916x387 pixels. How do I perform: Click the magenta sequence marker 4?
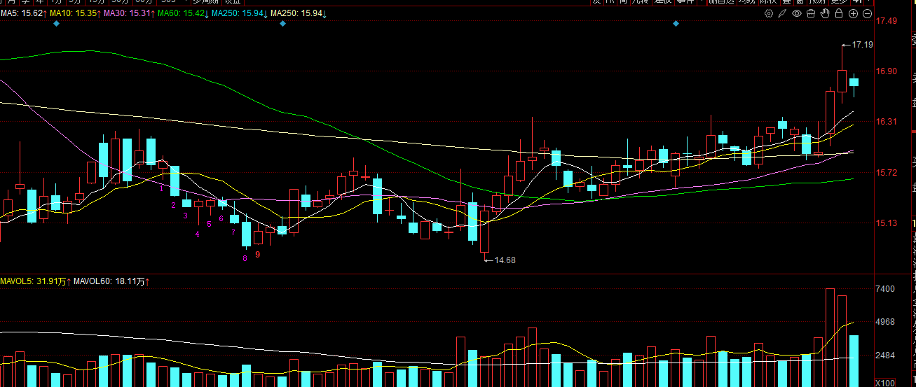click(198, 233)
